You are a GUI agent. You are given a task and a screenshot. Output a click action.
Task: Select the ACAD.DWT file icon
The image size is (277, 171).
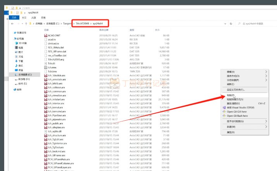coord(45,35)
